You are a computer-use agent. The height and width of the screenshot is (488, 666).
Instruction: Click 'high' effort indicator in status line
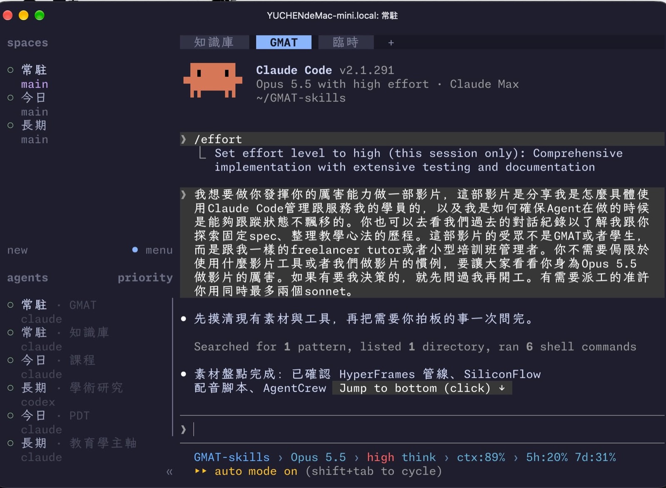coord(380,457)
